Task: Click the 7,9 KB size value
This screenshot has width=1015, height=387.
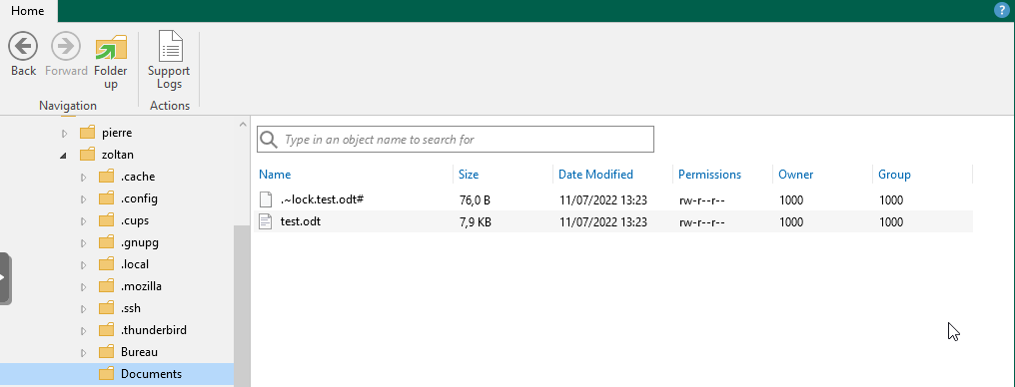Action: pos(476,222)
